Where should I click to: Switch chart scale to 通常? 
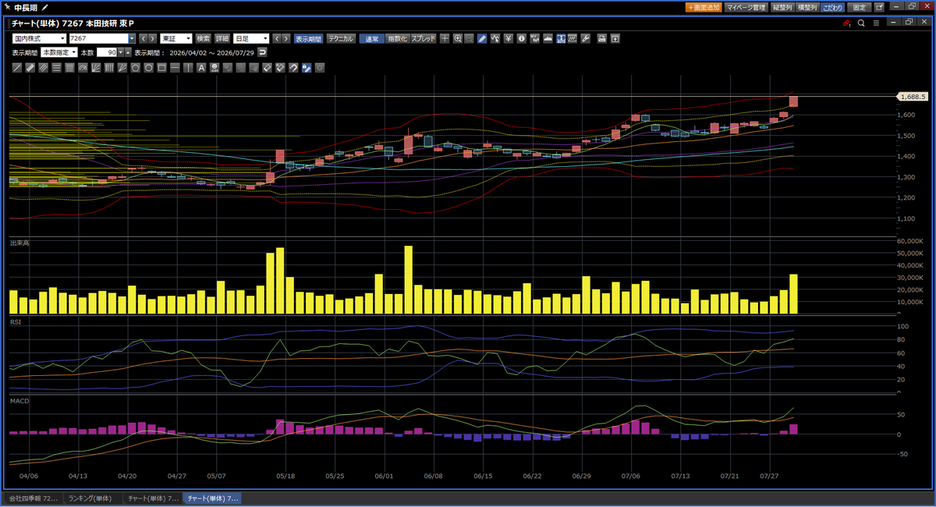(x=372, y=38)
